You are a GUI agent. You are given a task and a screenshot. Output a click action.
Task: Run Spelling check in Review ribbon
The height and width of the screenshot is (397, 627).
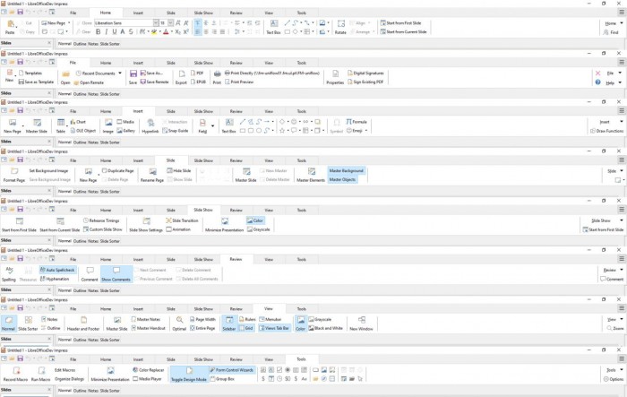click(9, 274)
